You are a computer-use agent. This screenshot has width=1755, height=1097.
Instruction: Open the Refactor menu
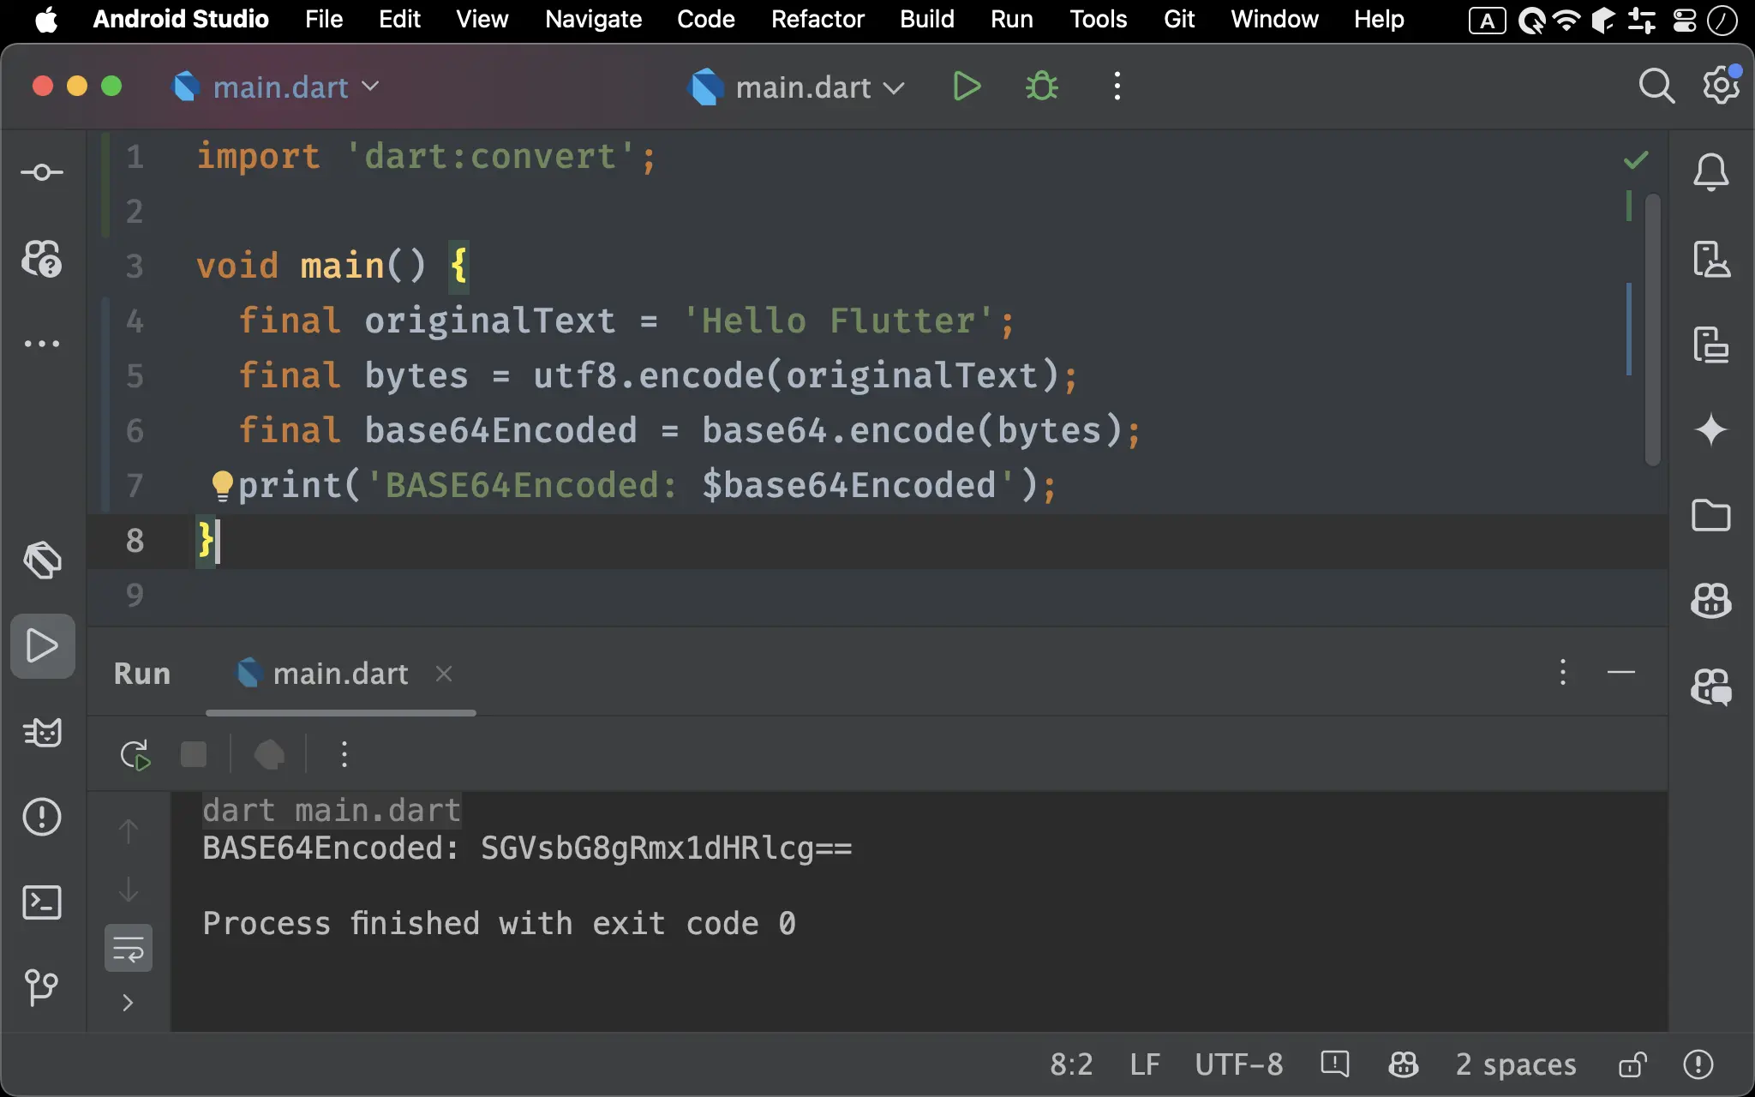coord(818,20)
